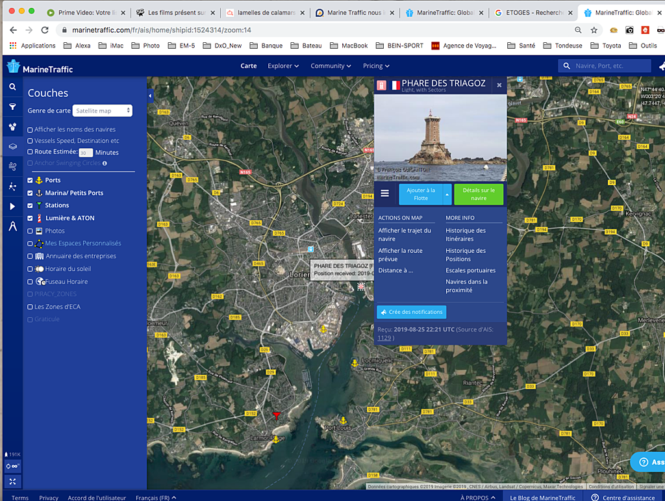Viewport: 665px width, 501px height.
Task: Click the red station marker near Larmor-Plage
Action: (x=277, y=415)
